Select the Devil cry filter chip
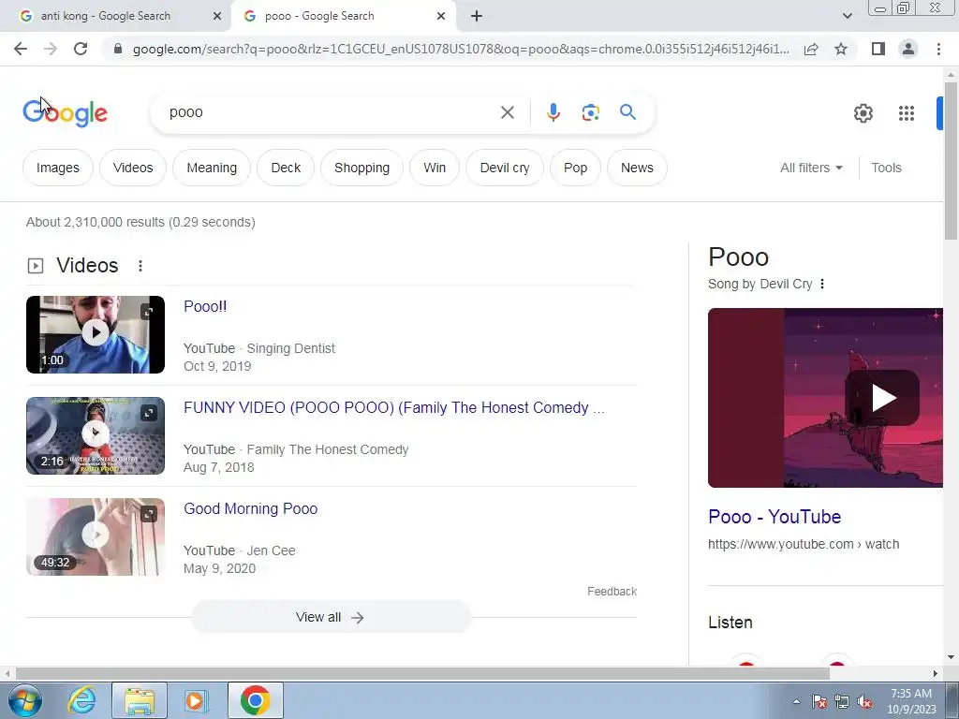 505,168
